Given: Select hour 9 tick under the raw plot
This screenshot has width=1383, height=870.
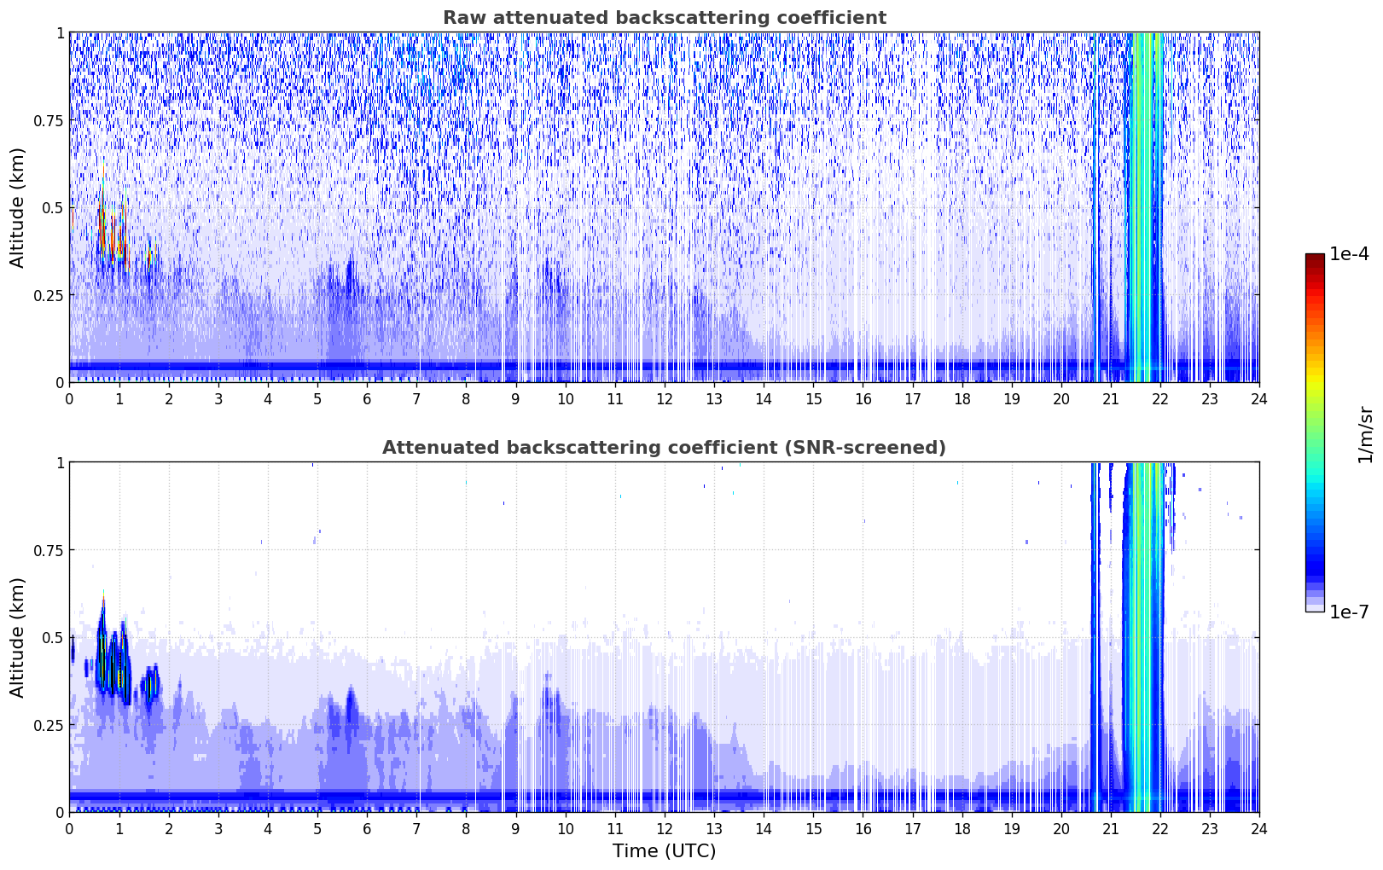Looking at the screenshot, I should (x=515, y=398).
